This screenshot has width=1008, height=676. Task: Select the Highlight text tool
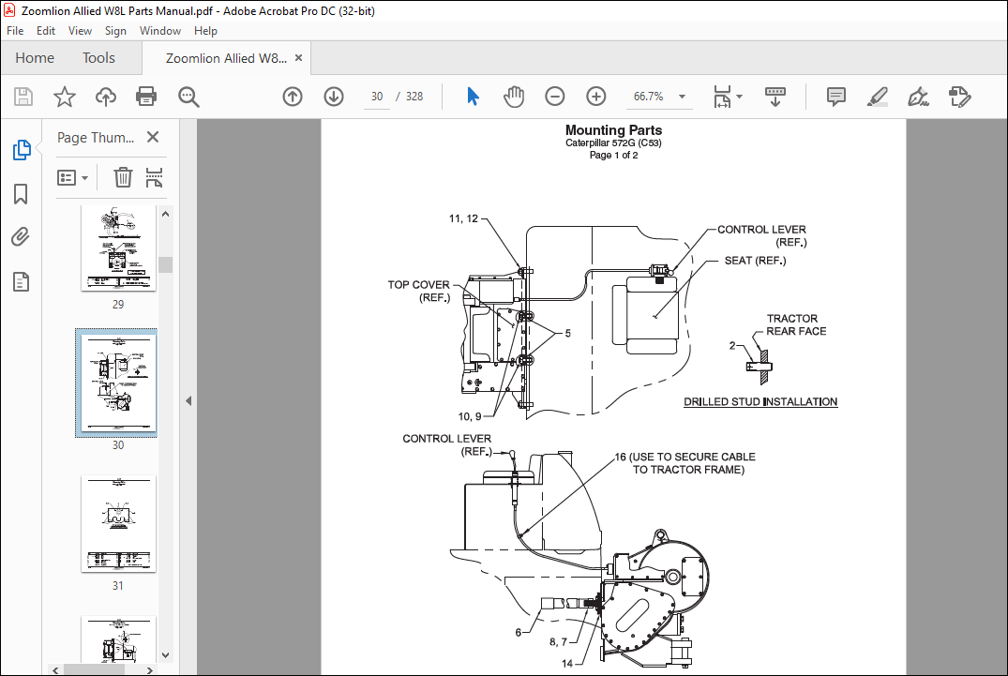click(x=877, y=97)
